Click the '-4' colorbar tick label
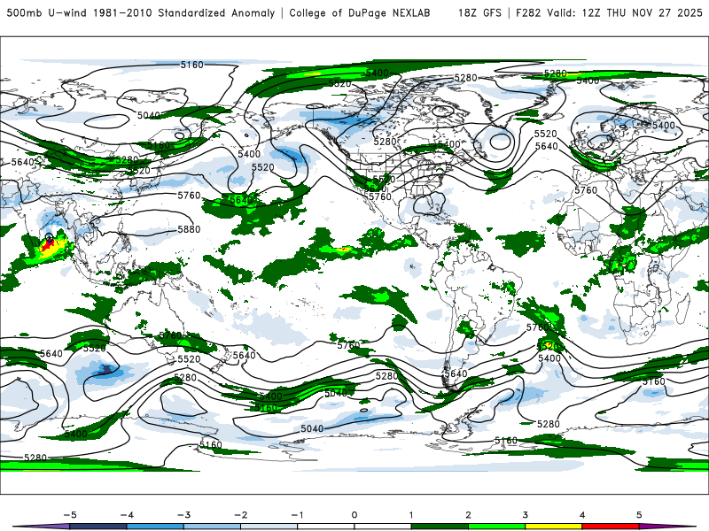The height and width of the screenshot is (531, 709). [127, 515]
